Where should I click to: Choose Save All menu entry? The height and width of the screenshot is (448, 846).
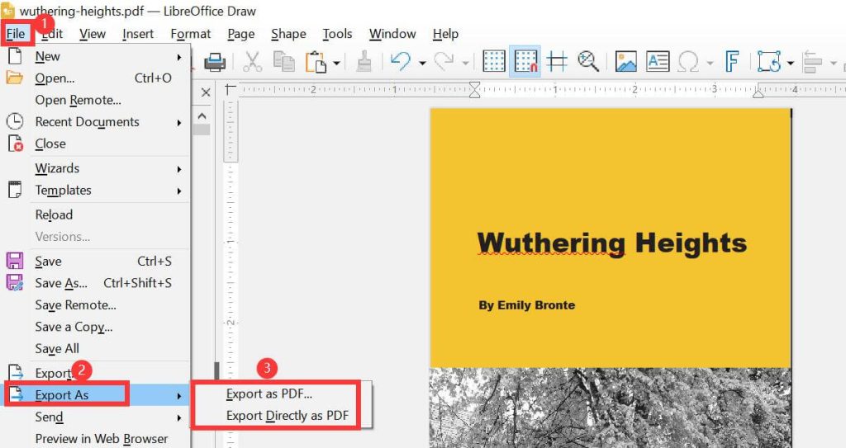click(x=96, y=349)
